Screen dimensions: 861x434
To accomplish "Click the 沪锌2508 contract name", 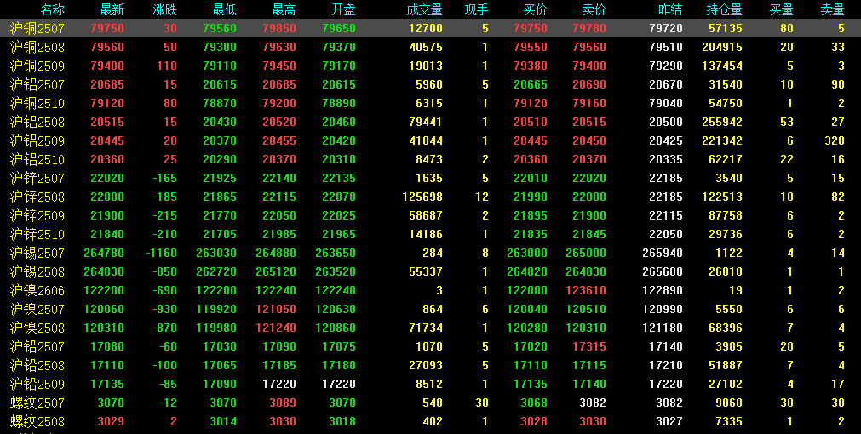I will point(37,197).
